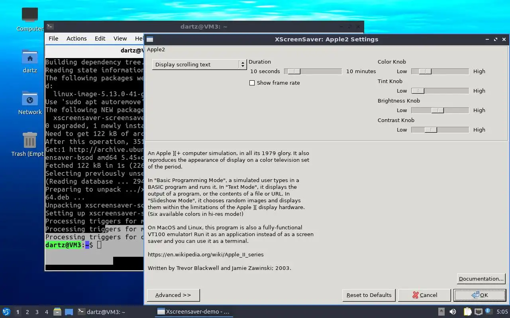Click Reset to Defaults
This screenshot has height=318, width=510.
369,295
